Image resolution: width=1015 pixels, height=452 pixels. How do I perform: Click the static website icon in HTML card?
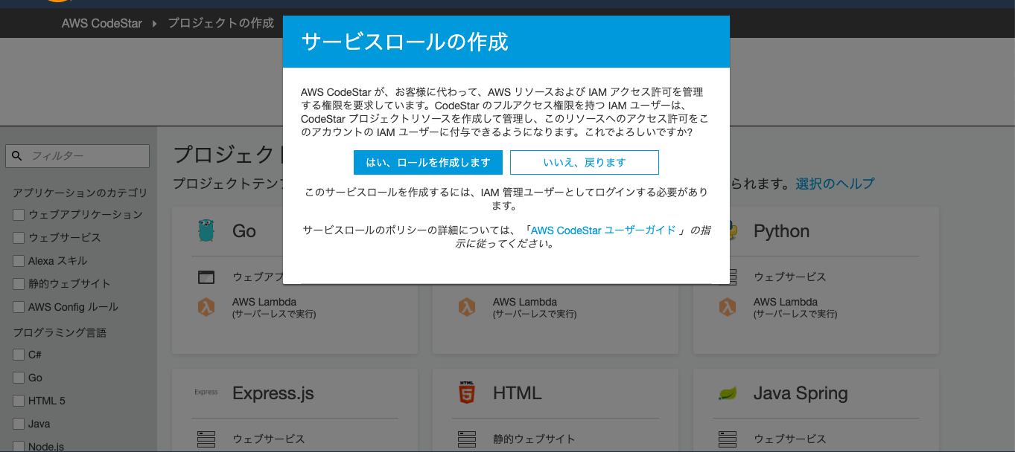tap(467, 439)
